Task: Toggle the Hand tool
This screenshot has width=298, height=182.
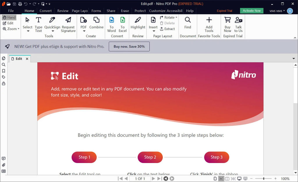Action: [9, 17]
